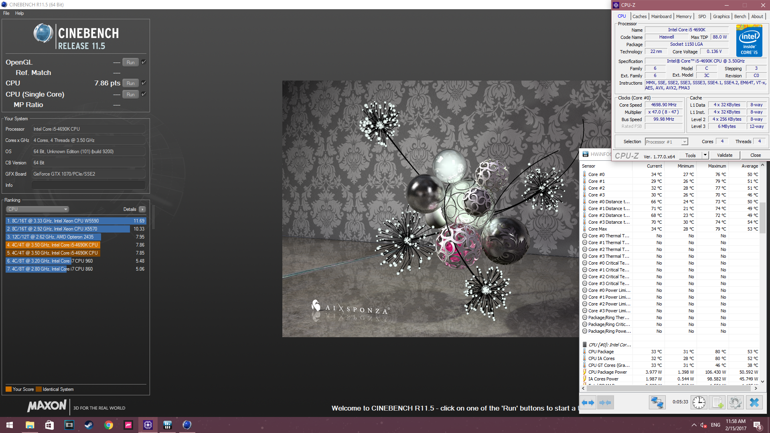Switch to the CPU-Z Memory tab

684,16
